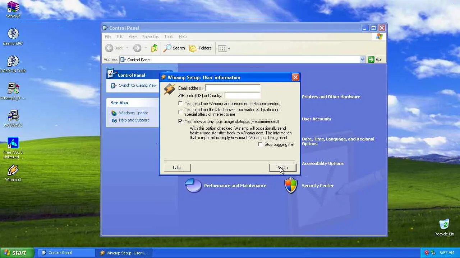
Task: Open the Start menu
Action: [x=17, y=253]
